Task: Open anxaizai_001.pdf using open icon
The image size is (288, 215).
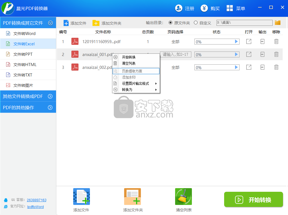Action: (249, 54)
